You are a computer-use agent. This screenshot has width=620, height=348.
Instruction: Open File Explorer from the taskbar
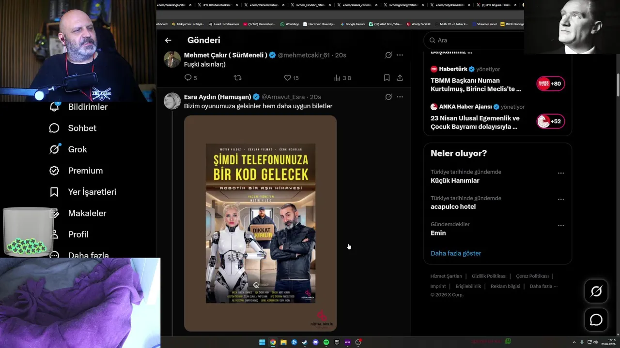tap(283, 342)
